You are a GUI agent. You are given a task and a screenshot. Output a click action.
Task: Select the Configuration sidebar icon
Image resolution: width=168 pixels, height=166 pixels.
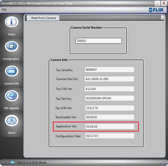pyautogui.click(x=12, y=46)
